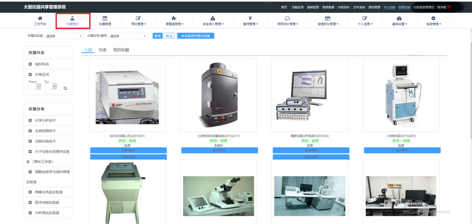
Task: Open the 仪器名称/编号 dropdown
Action: point(128,36)
